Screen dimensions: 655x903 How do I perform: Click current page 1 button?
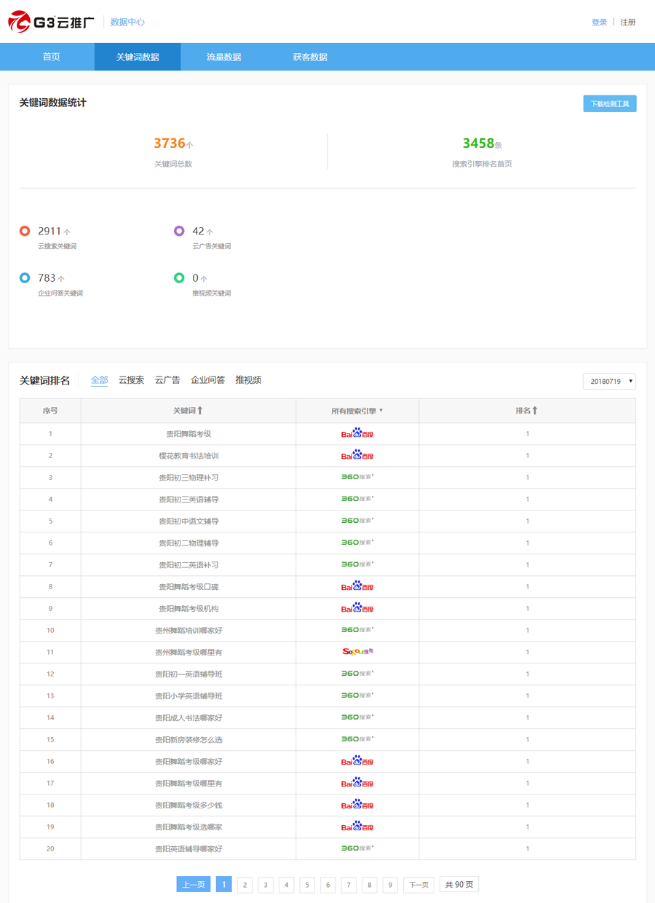coord(224,885)
